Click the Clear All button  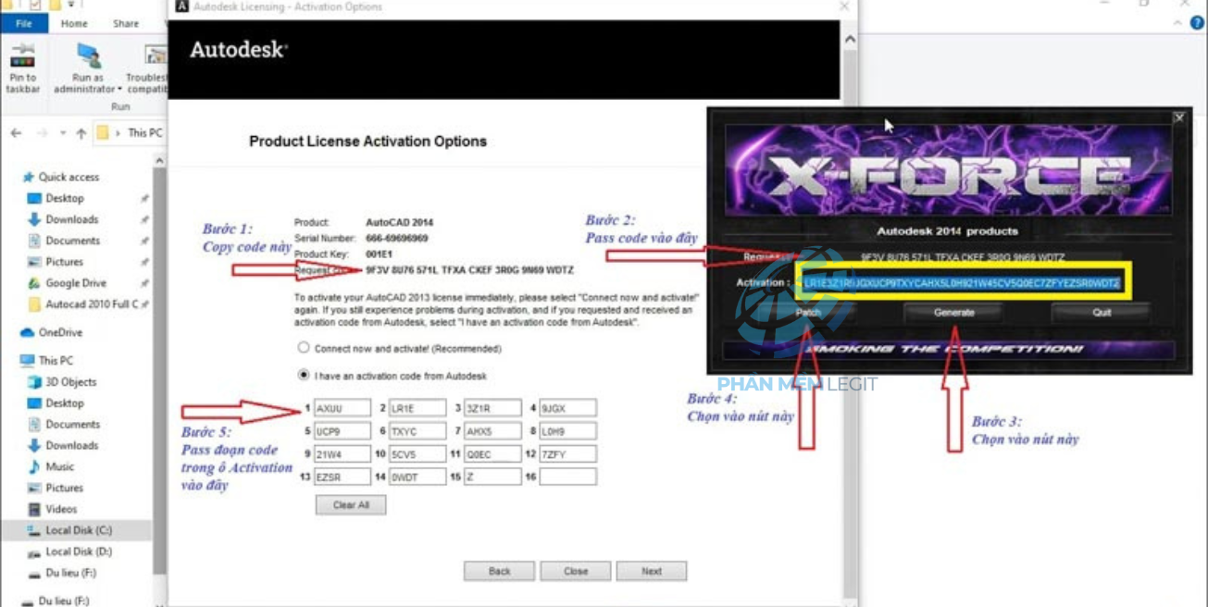351,505
